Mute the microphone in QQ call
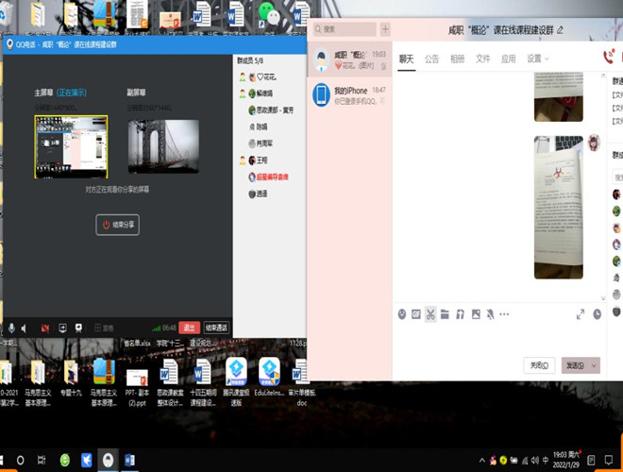This screenshot has width=623, height=472. coord(12,328)
